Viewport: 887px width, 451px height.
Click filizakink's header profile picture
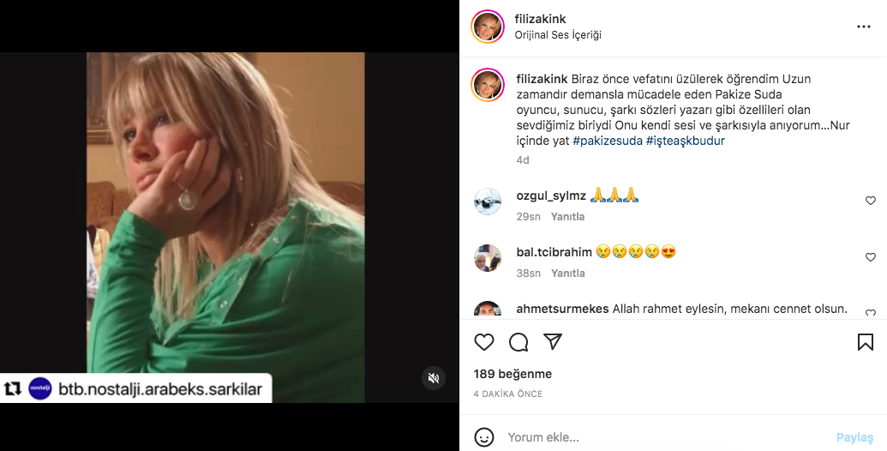(488, 27)
